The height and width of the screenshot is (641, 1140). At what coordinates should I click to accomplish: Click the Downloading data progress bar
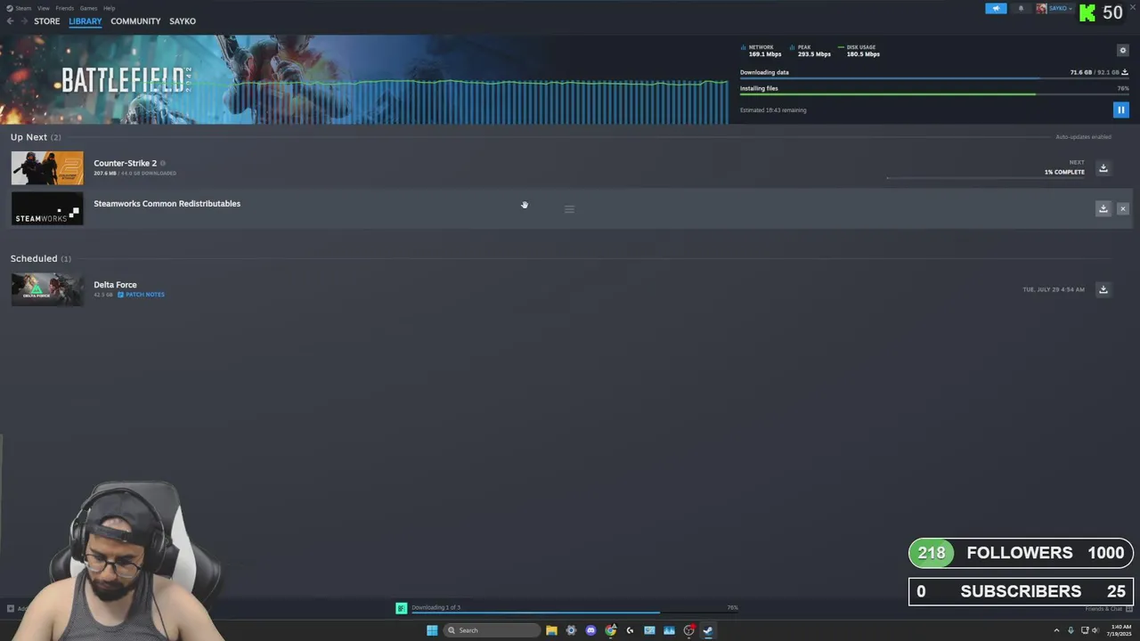934,78
